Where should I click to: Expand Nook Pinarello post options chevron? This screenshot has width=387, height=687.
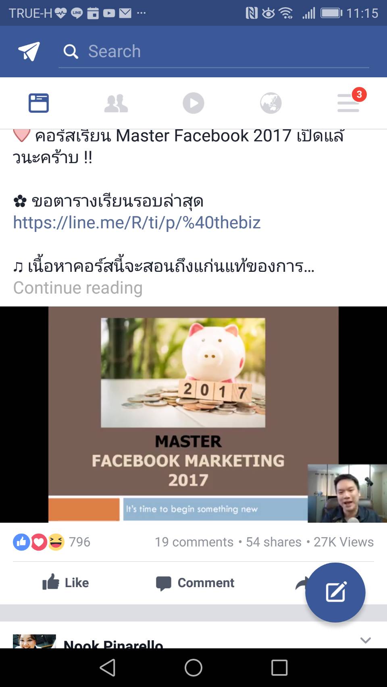[x=366, y=640]
